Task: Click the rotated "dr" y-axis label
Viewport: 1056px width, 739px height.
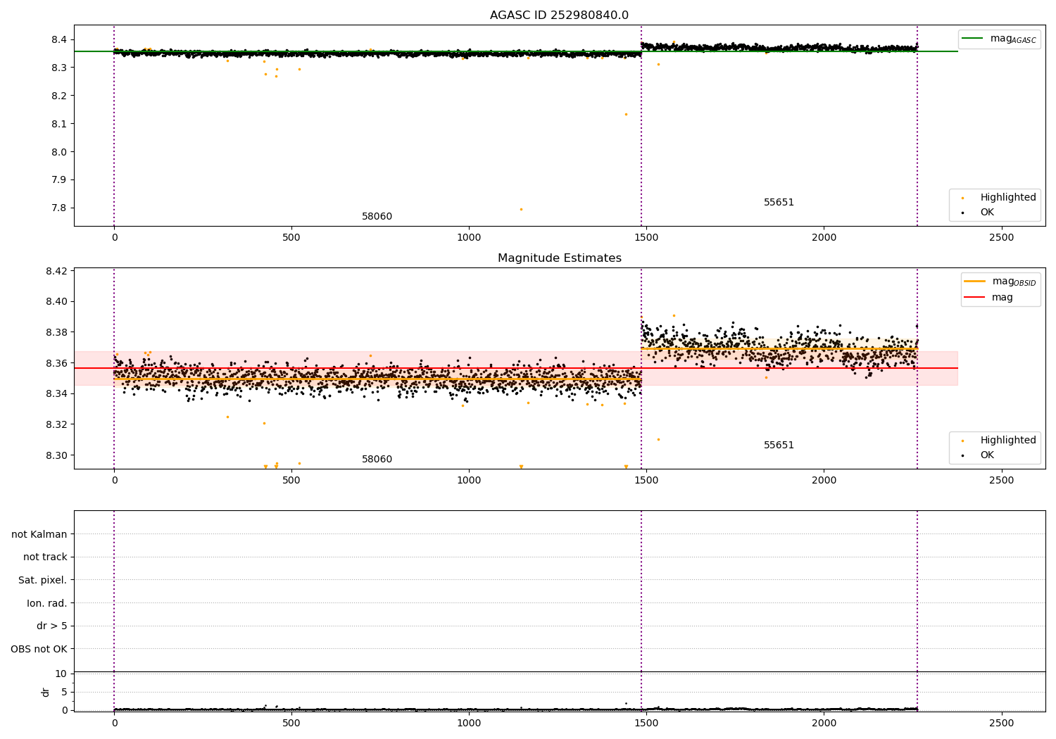Action: click(46, 692)
